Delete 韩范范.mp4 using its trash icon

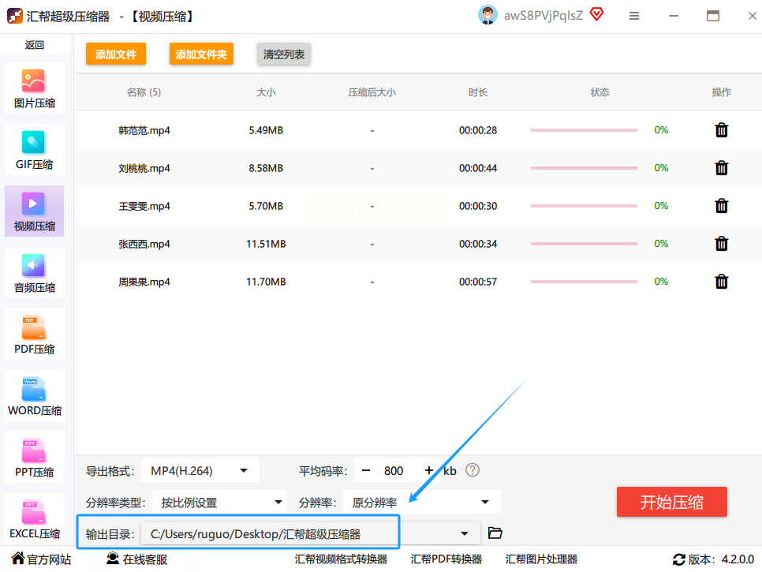[x=721, y=130]
